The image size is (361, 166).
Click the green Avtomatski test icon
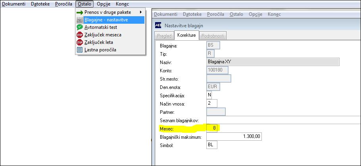pyautogui.click(x=80, y=27)
